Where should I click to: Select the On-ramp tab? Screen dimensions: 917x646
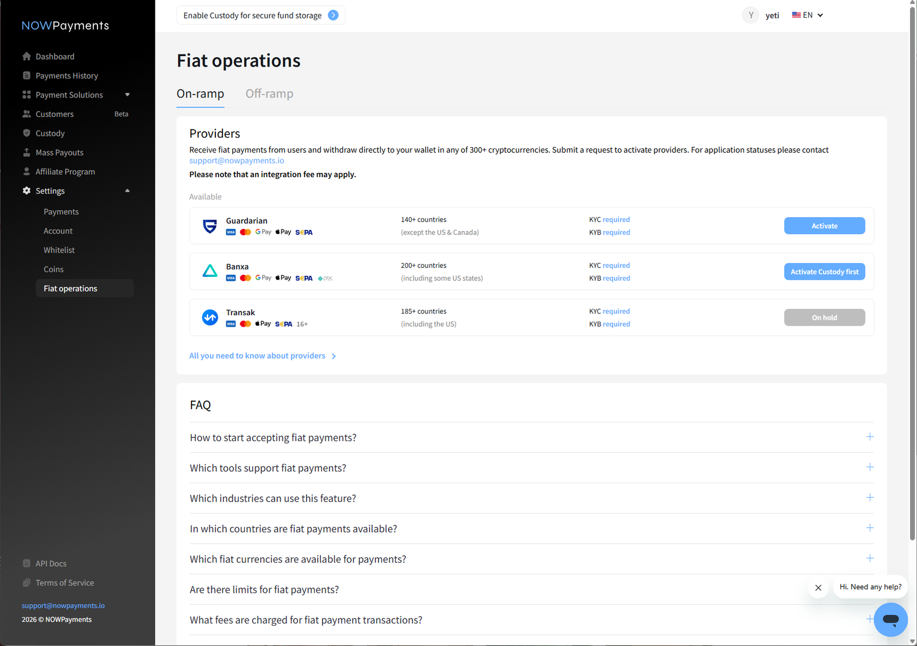click(200, 93)
